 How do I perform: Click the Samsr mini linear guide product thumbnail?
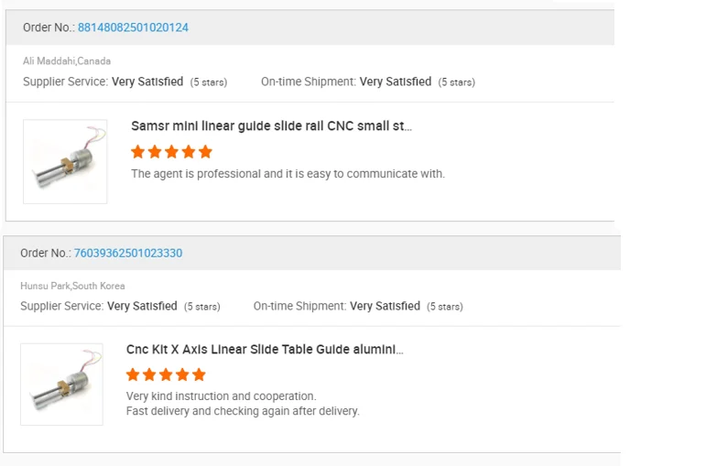point(65,162)
